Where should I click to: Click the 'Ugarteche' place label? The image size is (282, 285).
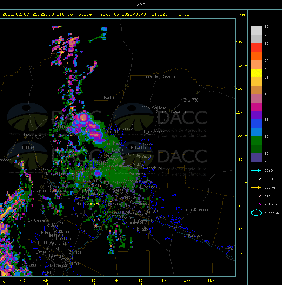pos(84,215)
